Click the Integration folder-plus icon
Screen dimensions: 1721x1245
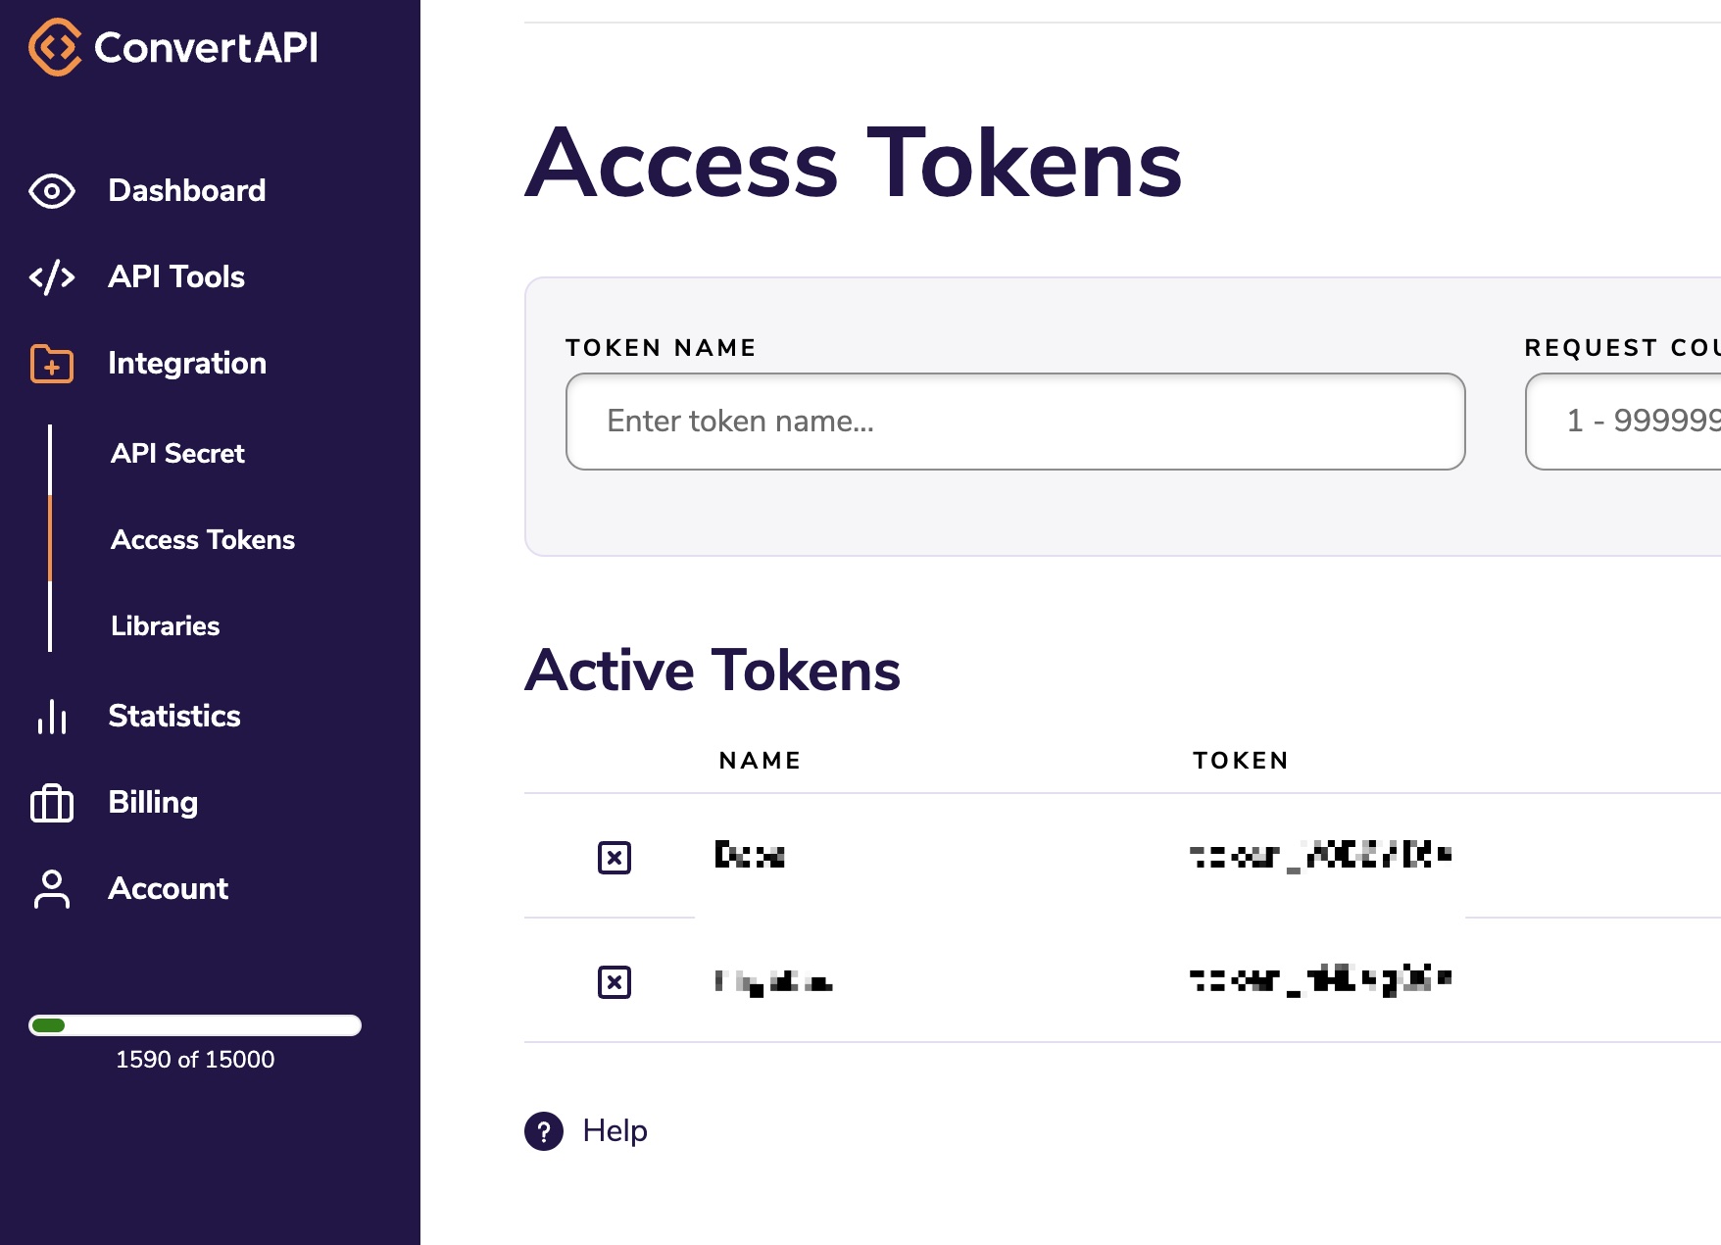pos(52,364)
